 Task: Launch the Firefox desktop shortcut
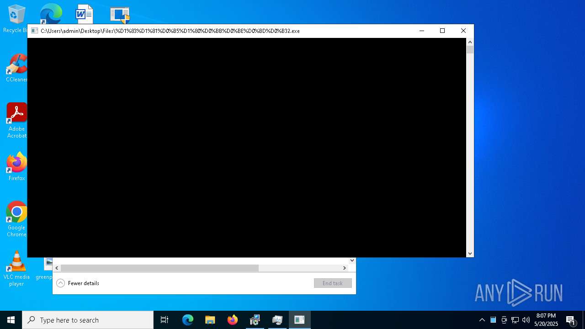16,166
